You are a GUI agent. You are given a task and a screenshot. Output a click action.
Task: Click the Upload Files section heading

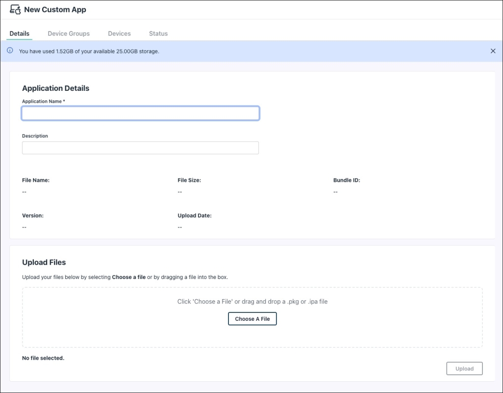[x=44, y=262]
